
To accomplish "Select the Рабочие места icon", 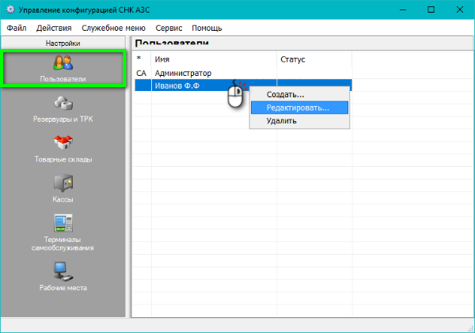I will [63, 271].
